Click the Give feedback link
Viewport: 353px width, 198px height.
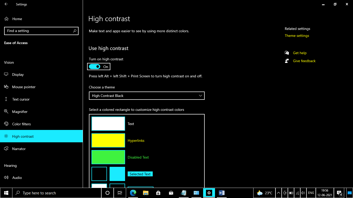point(304,61)
